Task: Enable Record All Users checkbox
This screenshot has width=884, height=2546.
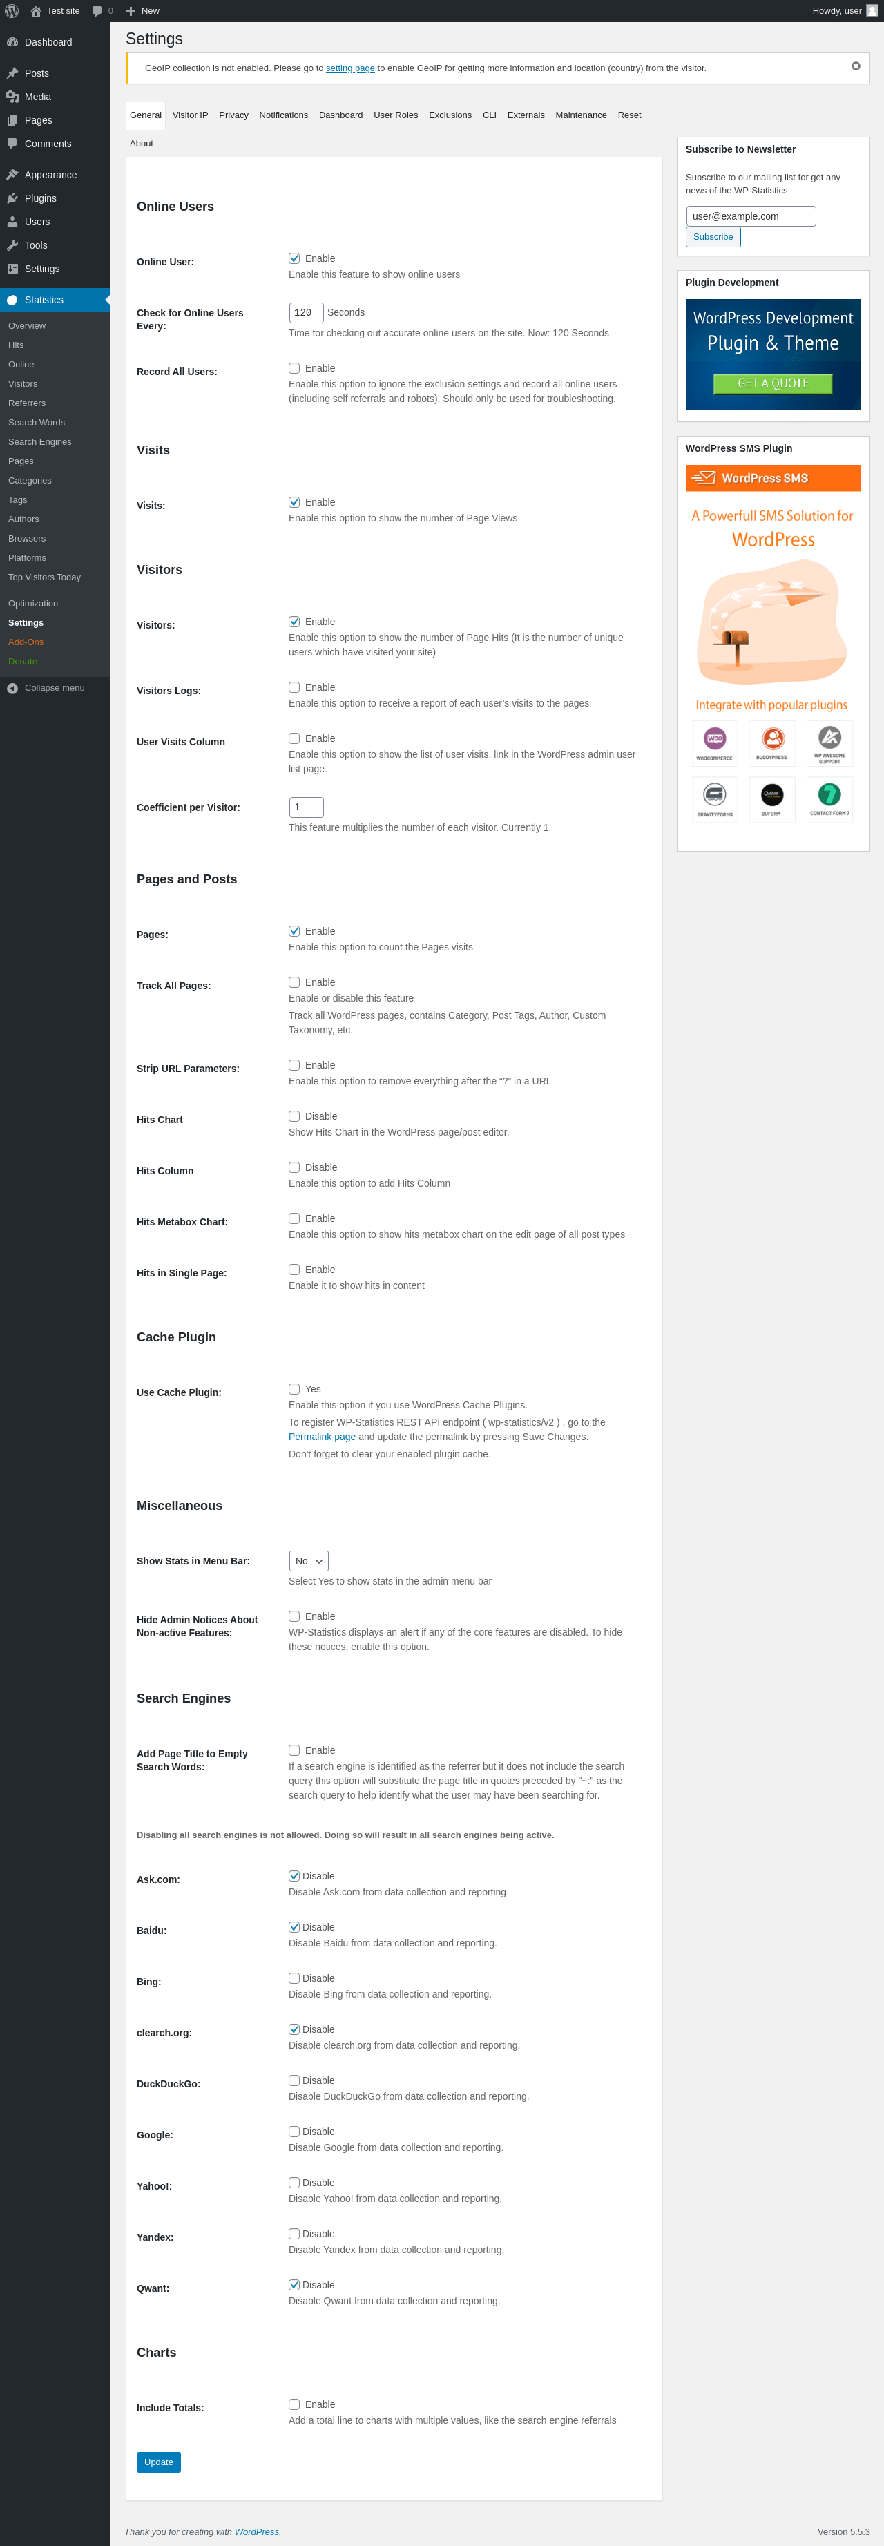Action: click(294, 369)
